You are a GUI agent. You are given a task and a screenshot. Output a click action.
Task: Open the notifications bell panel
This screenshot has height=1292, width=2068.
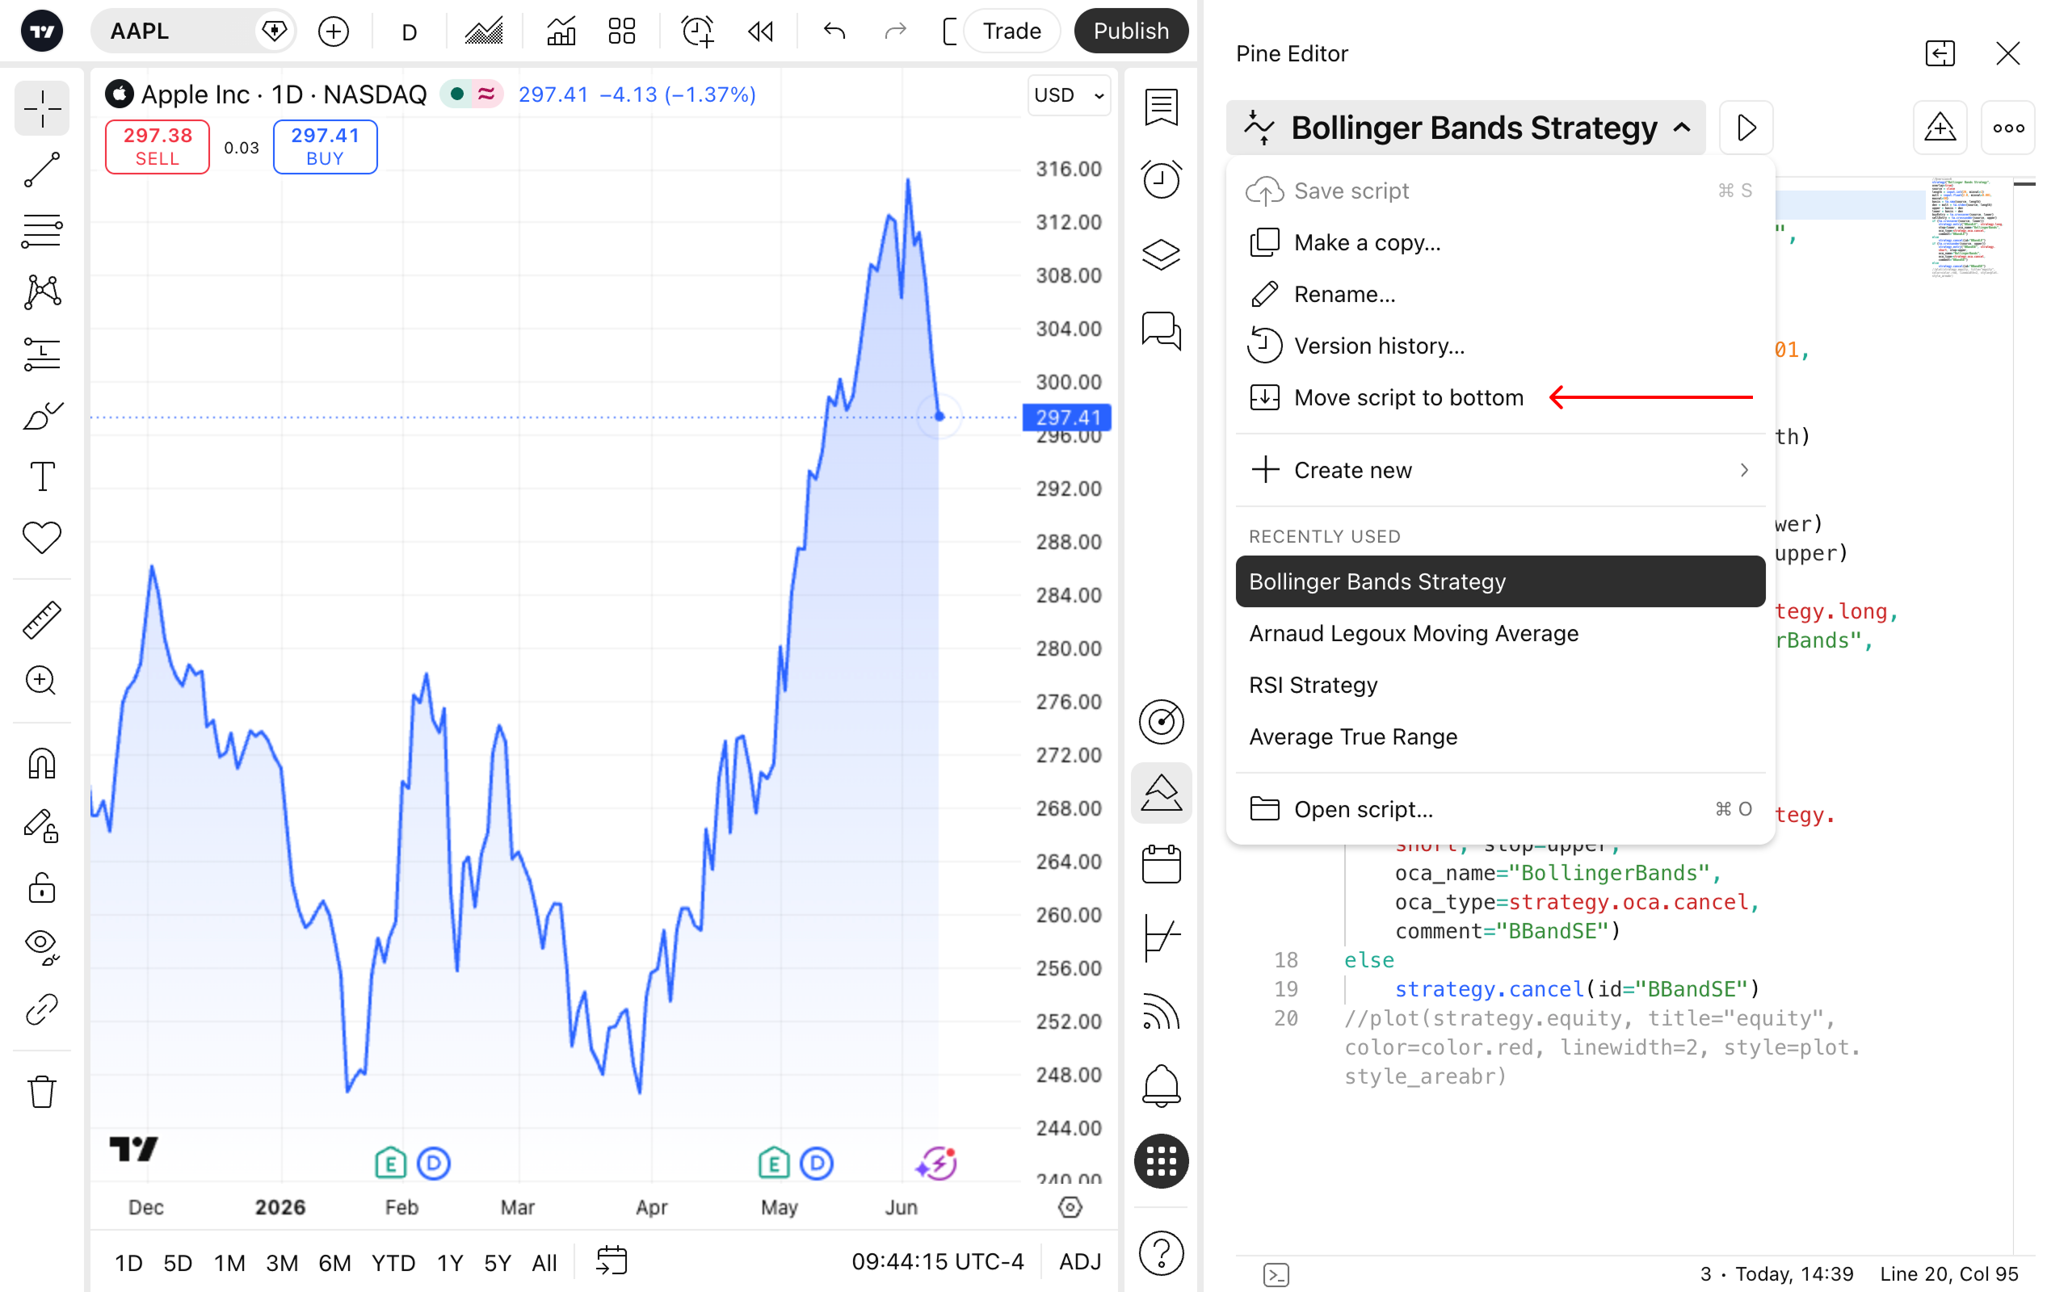(x=1161, y=1085)
